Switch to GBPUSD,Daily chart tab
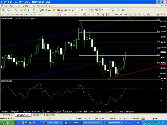Screen dimensions: 167x125 tap(8, 115)
